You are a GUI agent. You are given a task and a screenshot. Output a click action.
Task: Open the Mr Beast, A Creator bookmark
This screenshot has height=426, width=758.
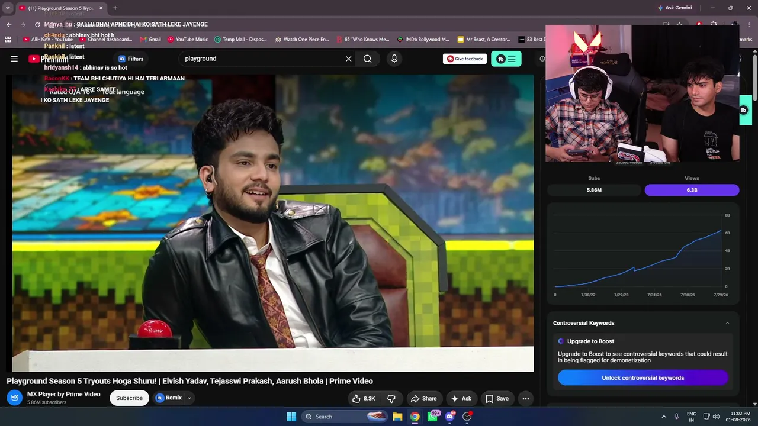point(483,40)
